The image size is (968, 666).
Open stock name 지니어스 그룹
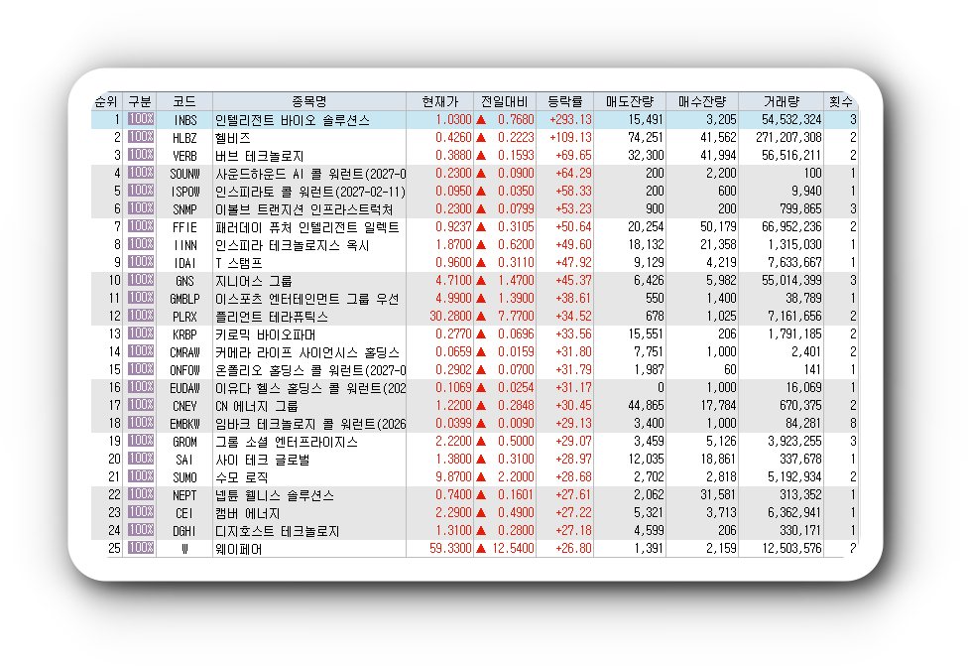point(254,281)
